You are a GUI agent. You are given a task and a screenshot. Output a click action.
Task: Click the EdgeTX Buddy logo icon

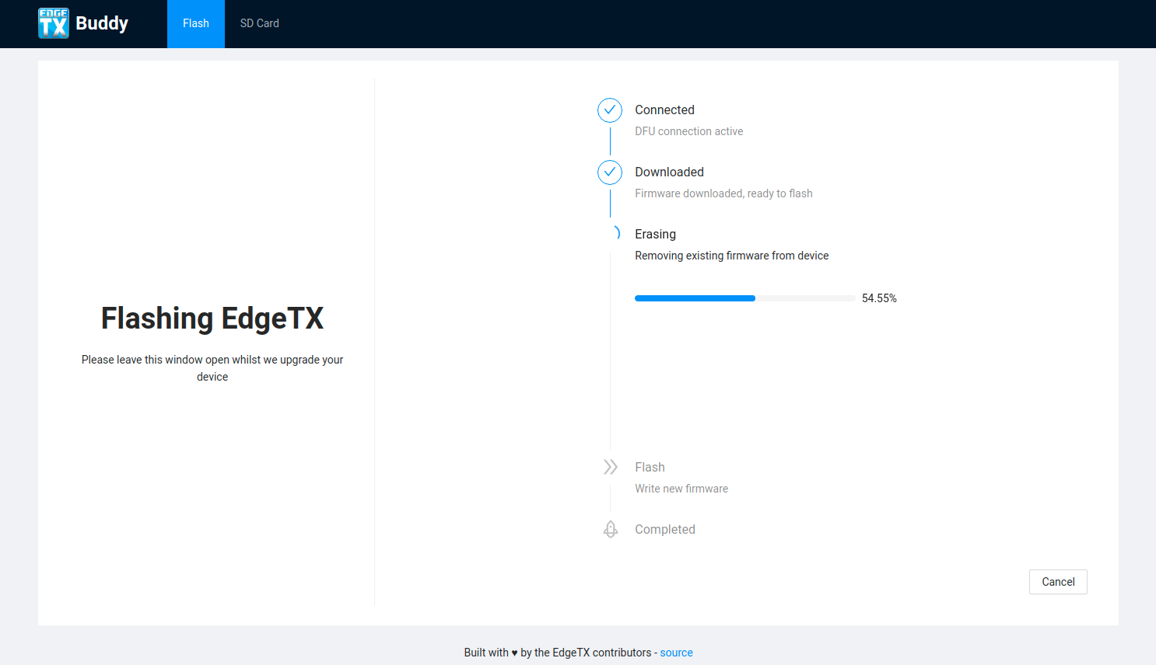(54, 23)
